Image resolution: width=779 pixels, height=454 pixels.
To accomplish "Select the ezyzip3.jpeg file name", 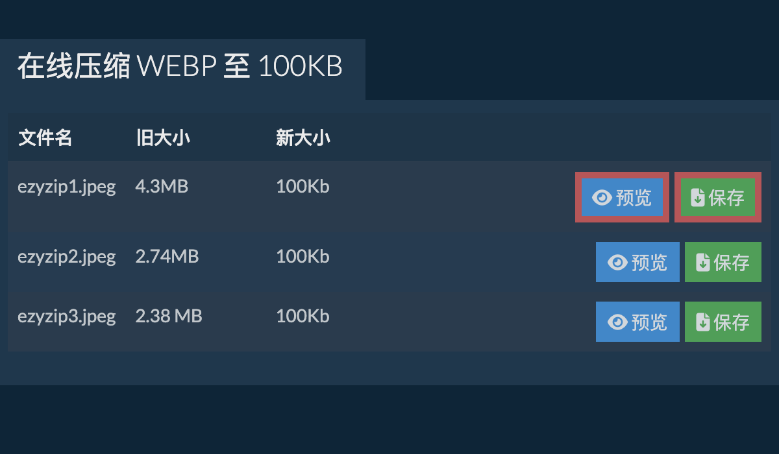I will pos(66,317).
